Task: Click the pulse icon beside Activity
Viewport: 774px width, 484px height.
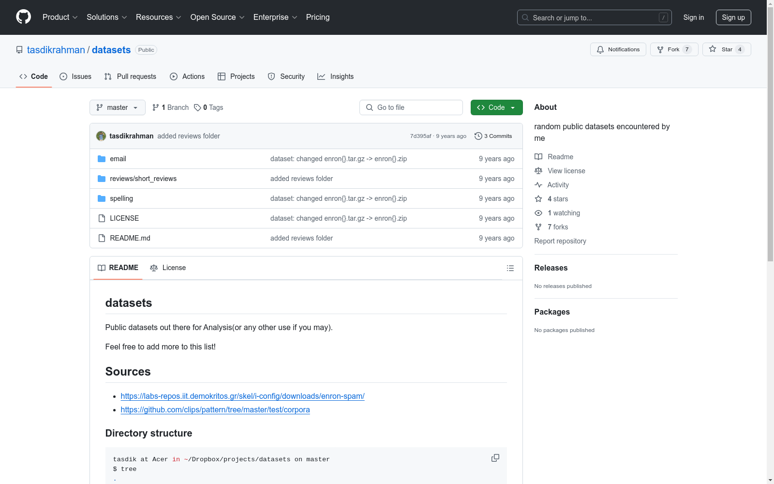Action: [x=538, y=185]
